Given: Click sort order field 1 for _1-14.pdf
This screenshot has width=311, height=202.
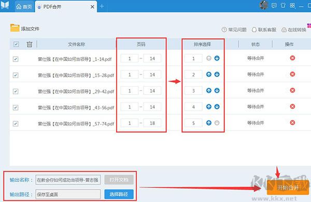Looking at the screenshot, I should click(193, 58).
